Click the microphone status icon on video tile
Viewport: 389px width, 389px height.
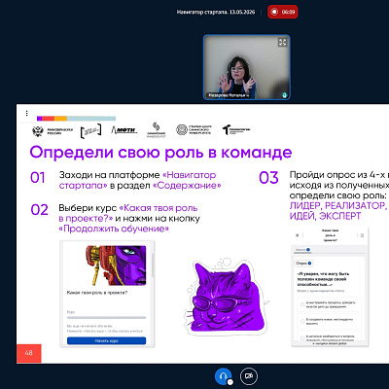[x=284, y=95]
